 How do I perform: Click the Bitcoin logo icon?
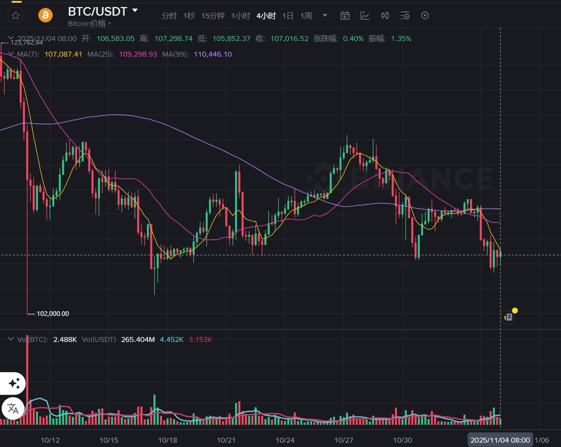tap(45, 15)
